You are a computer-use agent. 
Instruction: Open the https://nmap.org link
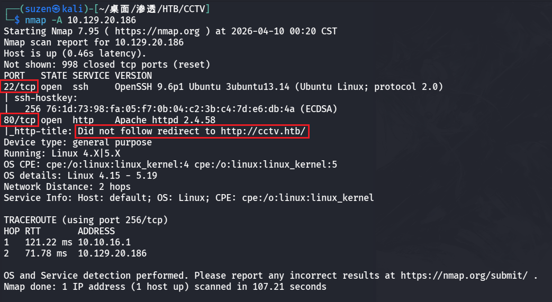(158, 31)
